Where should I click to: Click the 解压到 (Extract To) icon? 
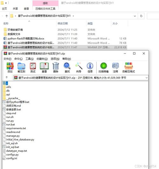coord(21,68)
